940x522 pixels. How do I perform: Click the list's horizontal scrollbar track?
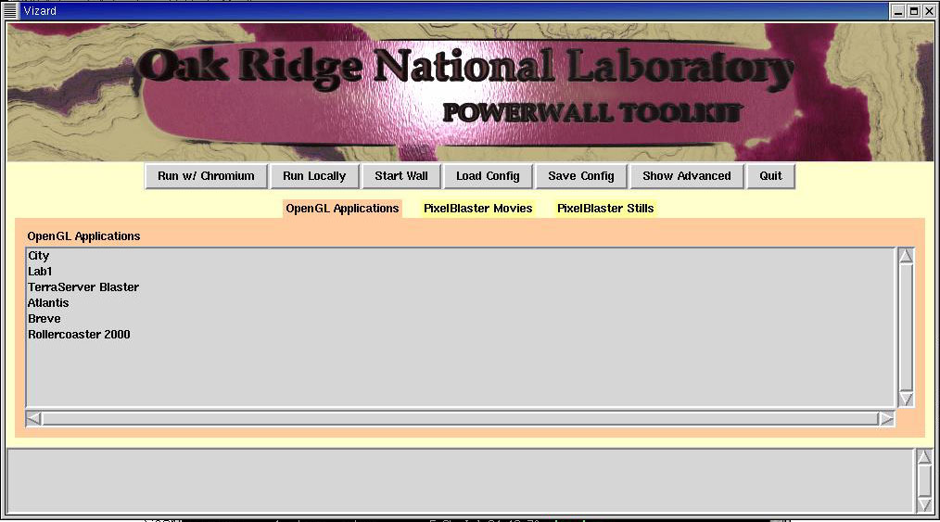click(460, 419)
